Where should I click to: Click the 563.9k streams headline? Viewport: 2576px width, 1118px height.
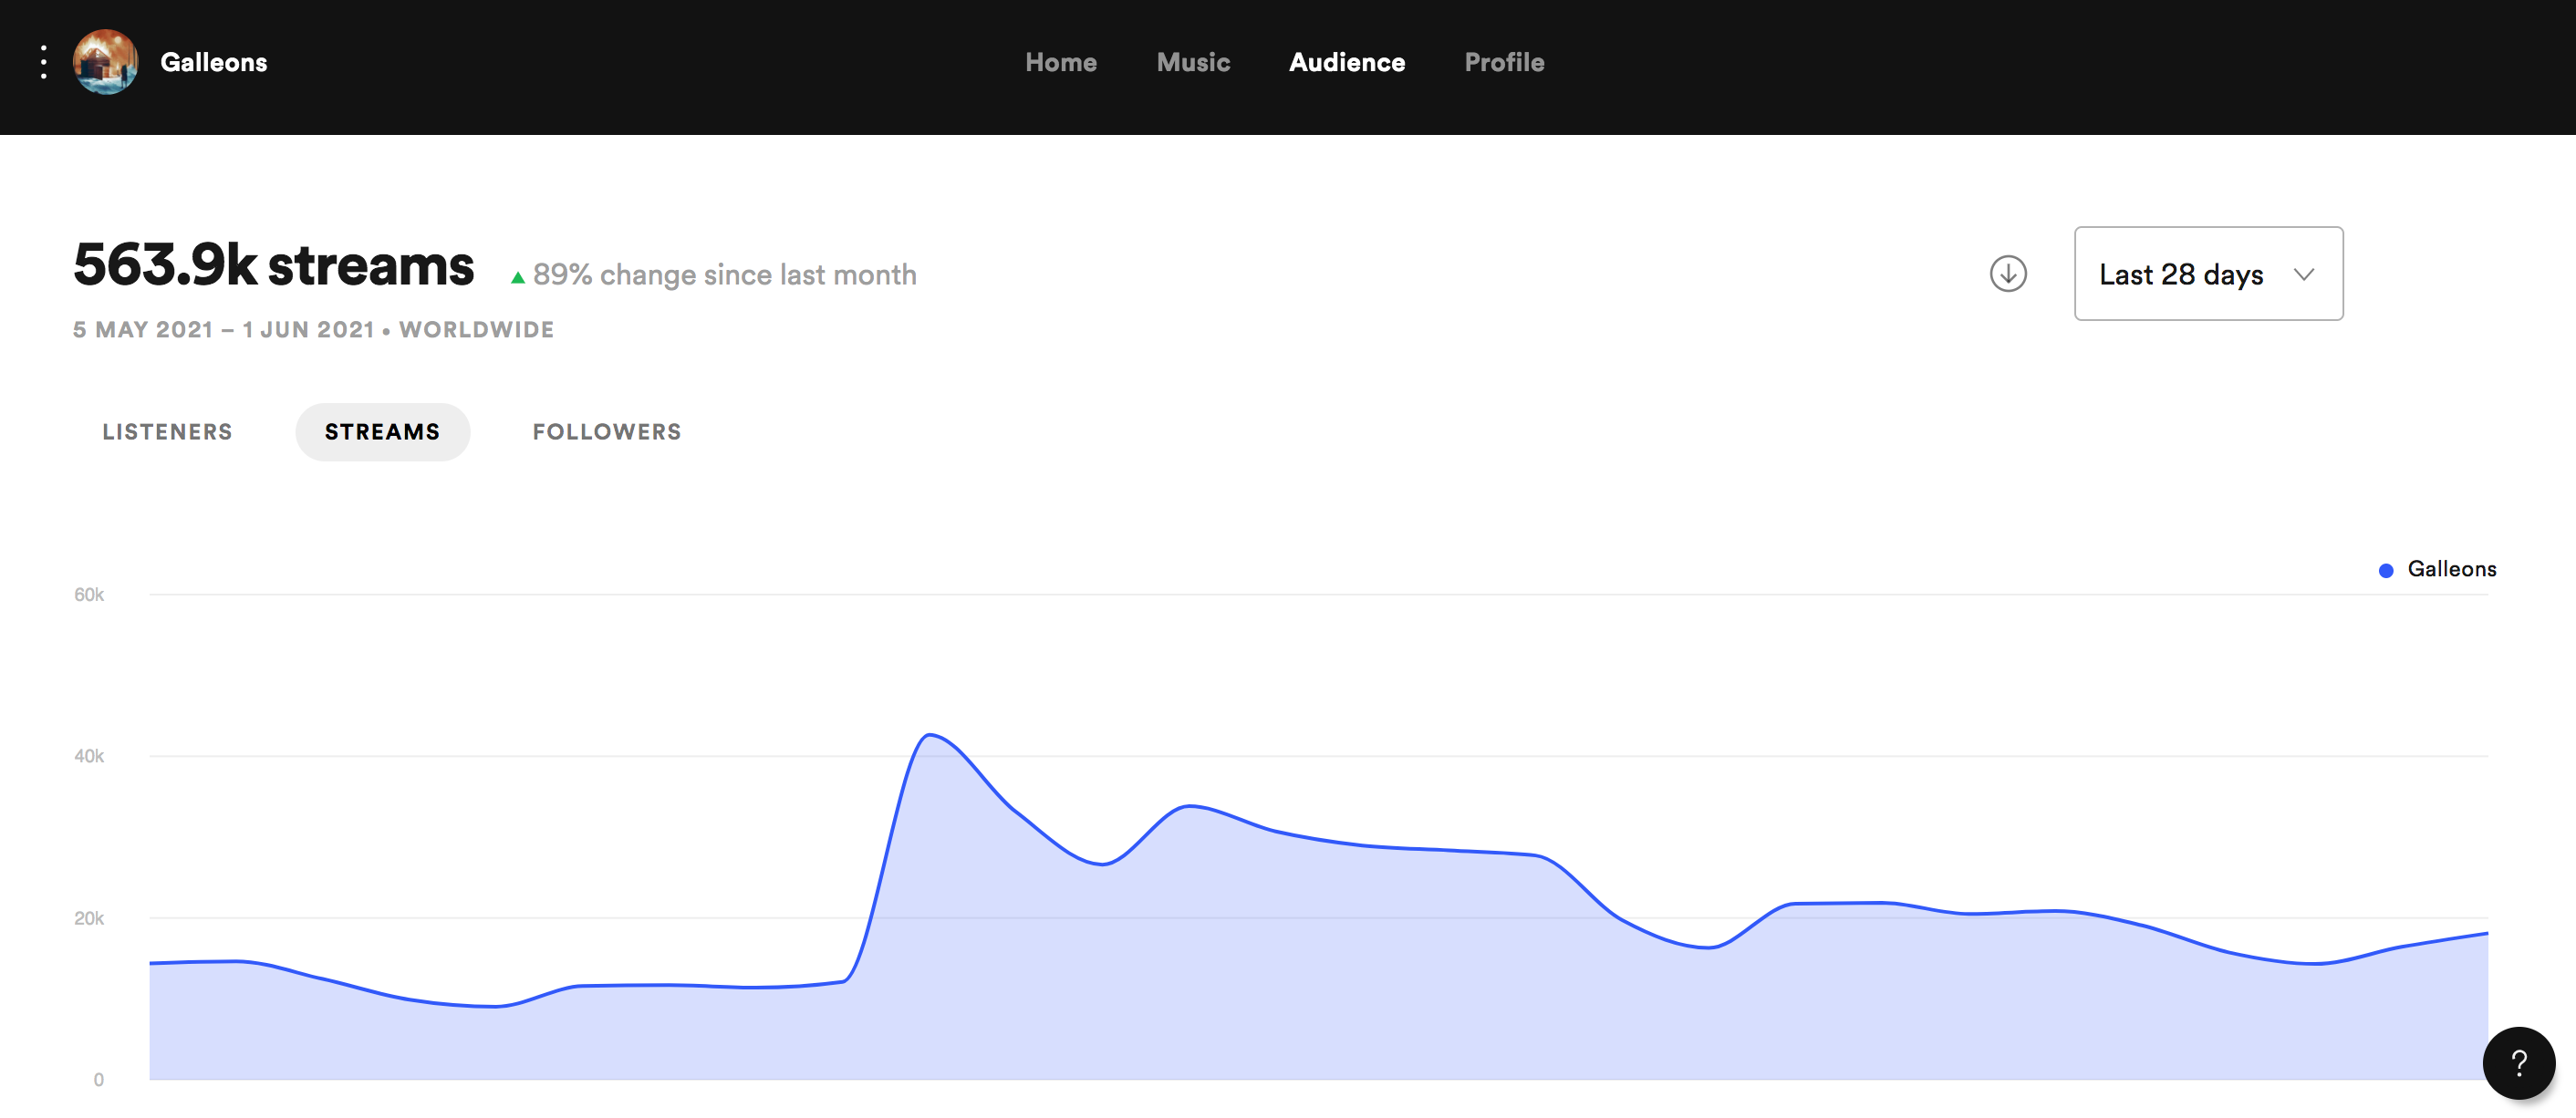273,266
